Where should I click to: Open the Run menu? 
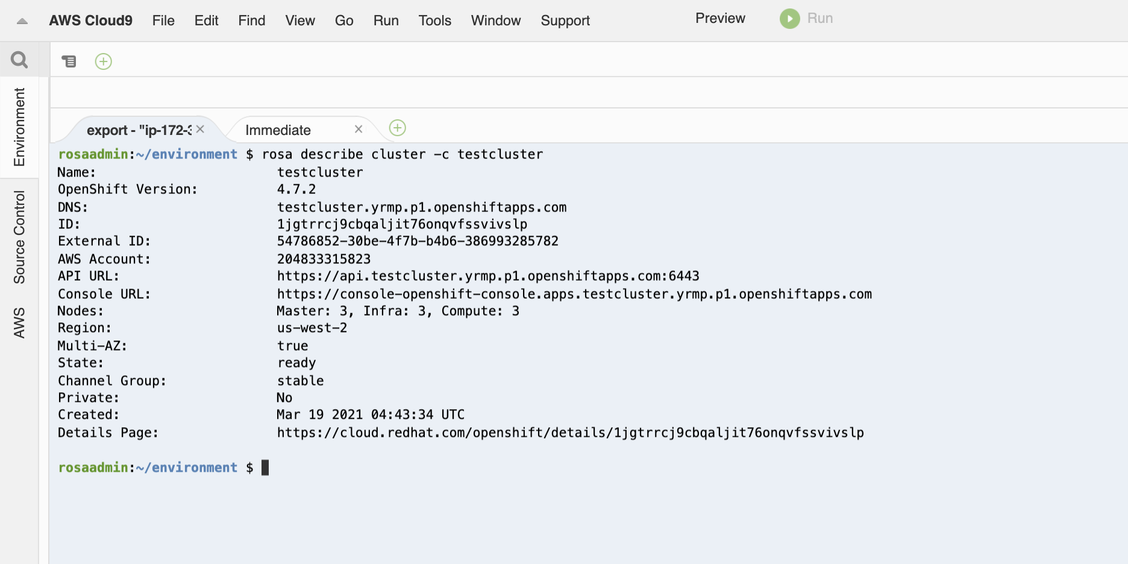(x=386, y=20)
